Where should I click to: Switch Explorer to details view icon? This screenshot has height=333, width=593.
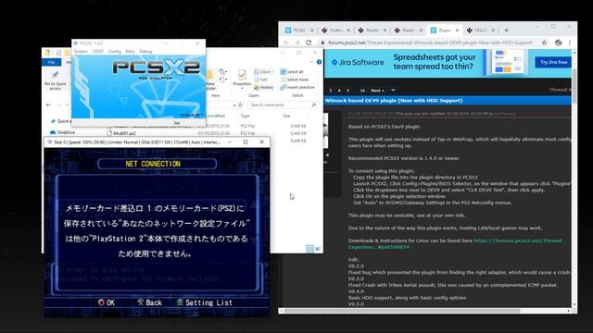click(309, 249)
